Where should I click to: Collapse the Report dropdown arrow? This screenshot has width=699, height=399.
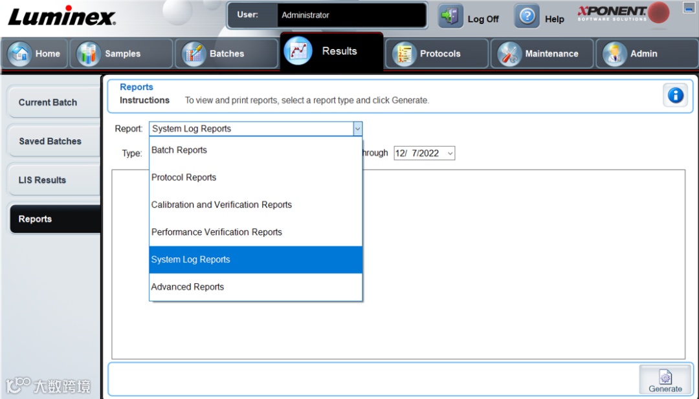click(357, 129)
